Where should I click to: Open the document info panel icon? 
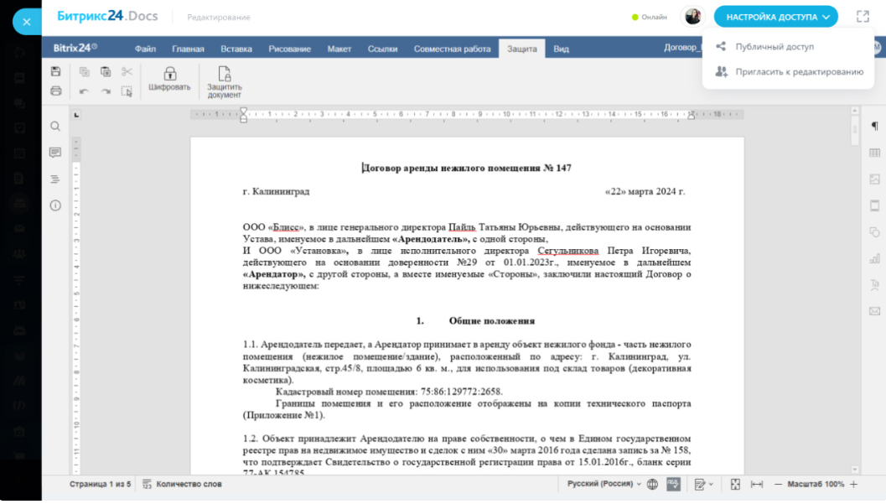pyautogui.click(x=54, y=205)
